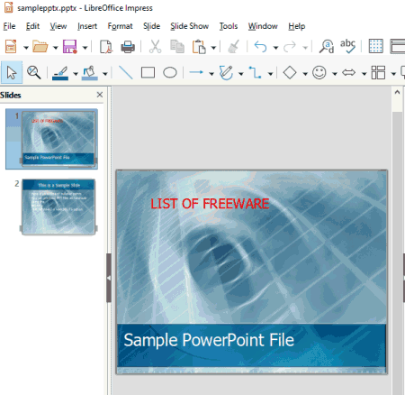Select slide 2 thumbnail
Viewport: 405px width, 395px height.
click(x=58, y=207)
